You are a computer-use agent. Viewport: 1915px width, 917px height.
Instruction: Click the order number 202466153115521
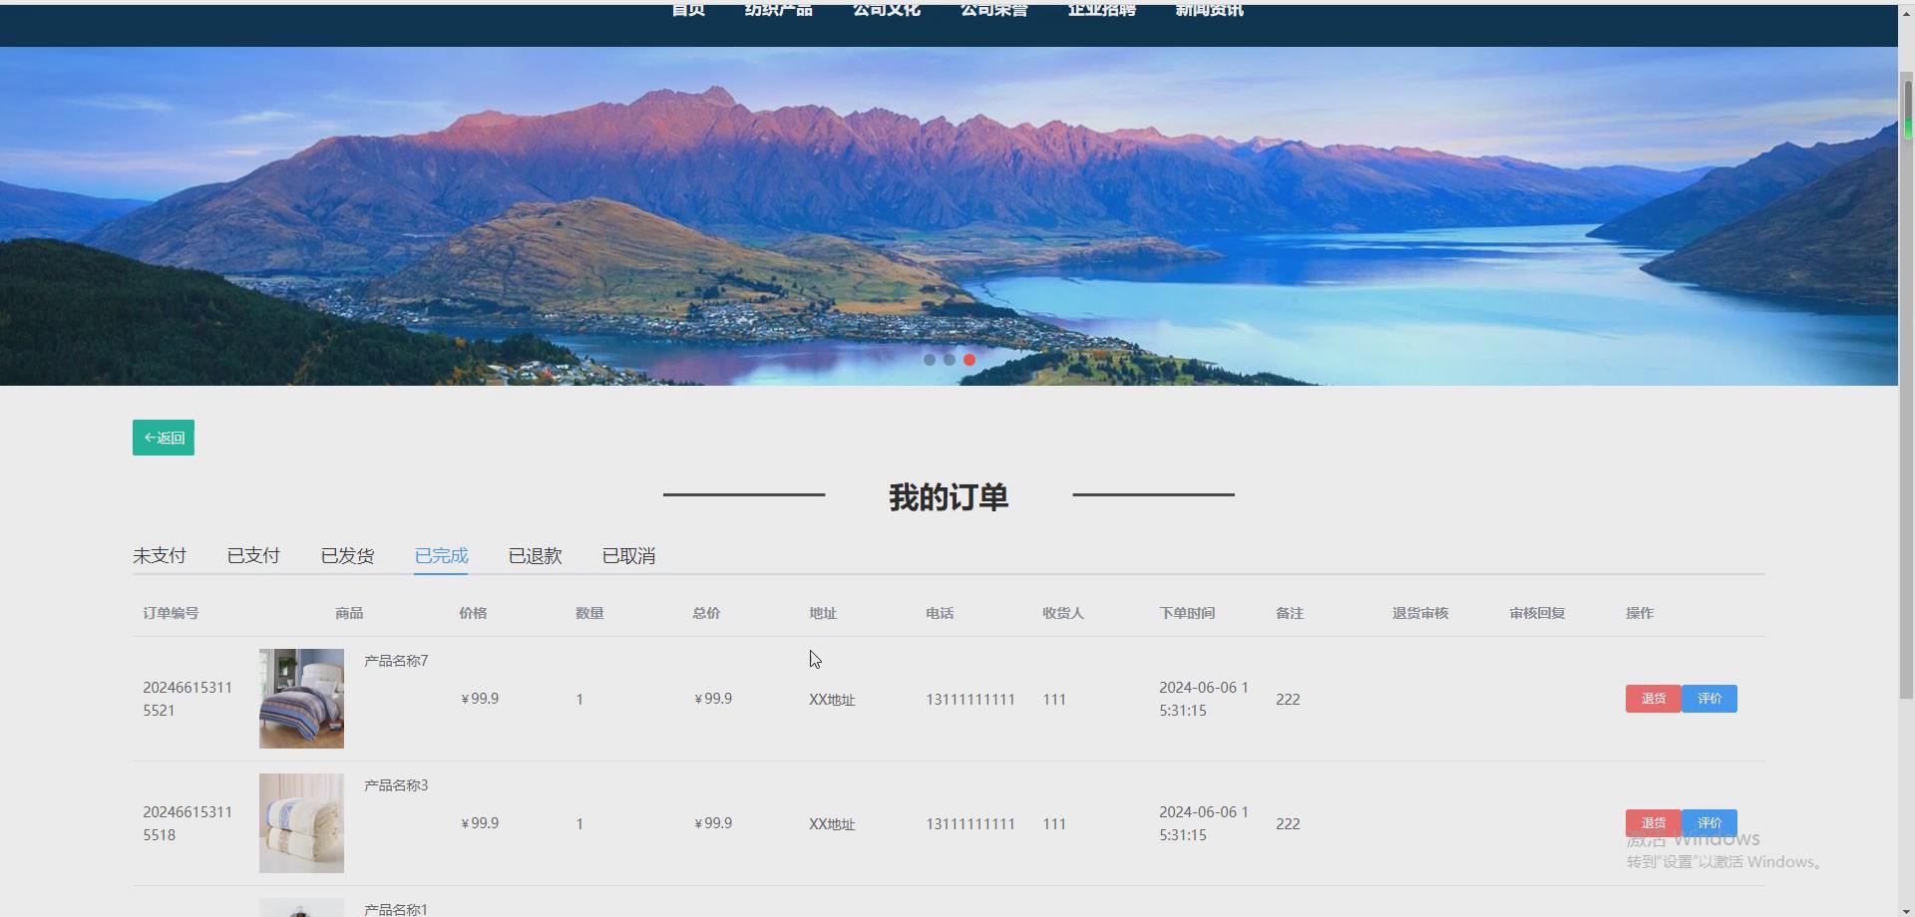188,699
